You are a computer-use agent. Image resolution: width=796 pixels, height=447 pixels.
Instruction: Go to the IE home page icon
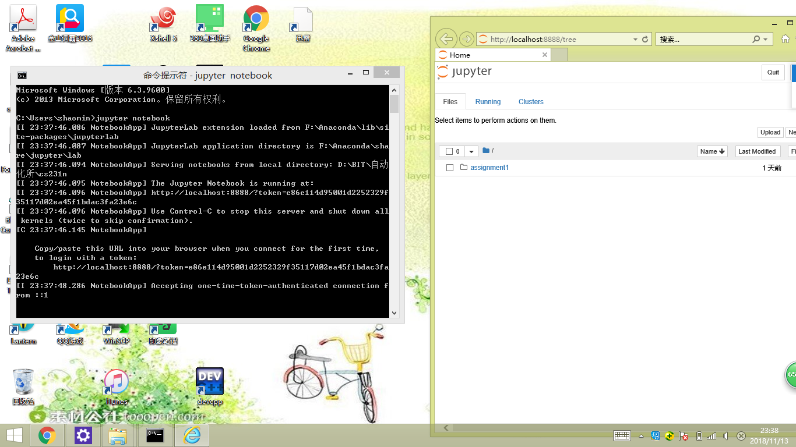(786, 39)
